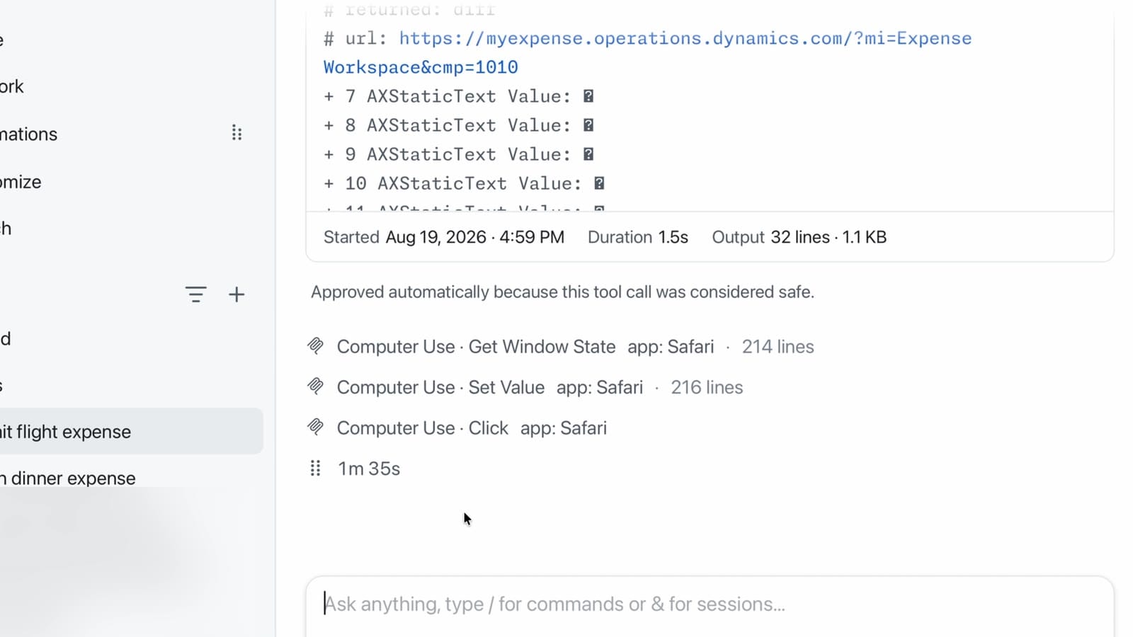Open the 'omize' sidebar item
The image size is (1133, 637).
click(21, 182)
